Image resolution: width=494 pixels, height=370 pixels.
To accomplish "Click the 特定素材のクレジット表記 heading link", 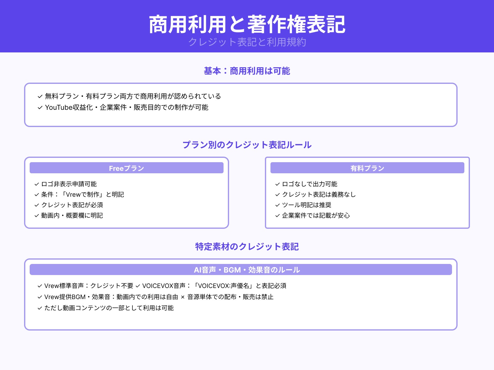I will (x=247, y=247).
